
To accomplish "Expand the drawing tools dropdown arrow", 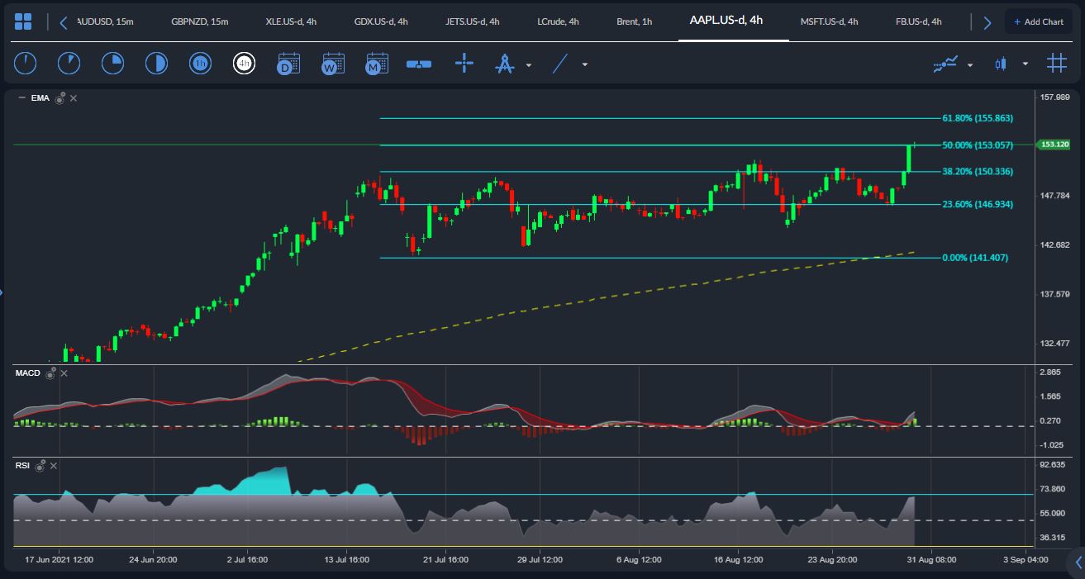I will [529, 64].
